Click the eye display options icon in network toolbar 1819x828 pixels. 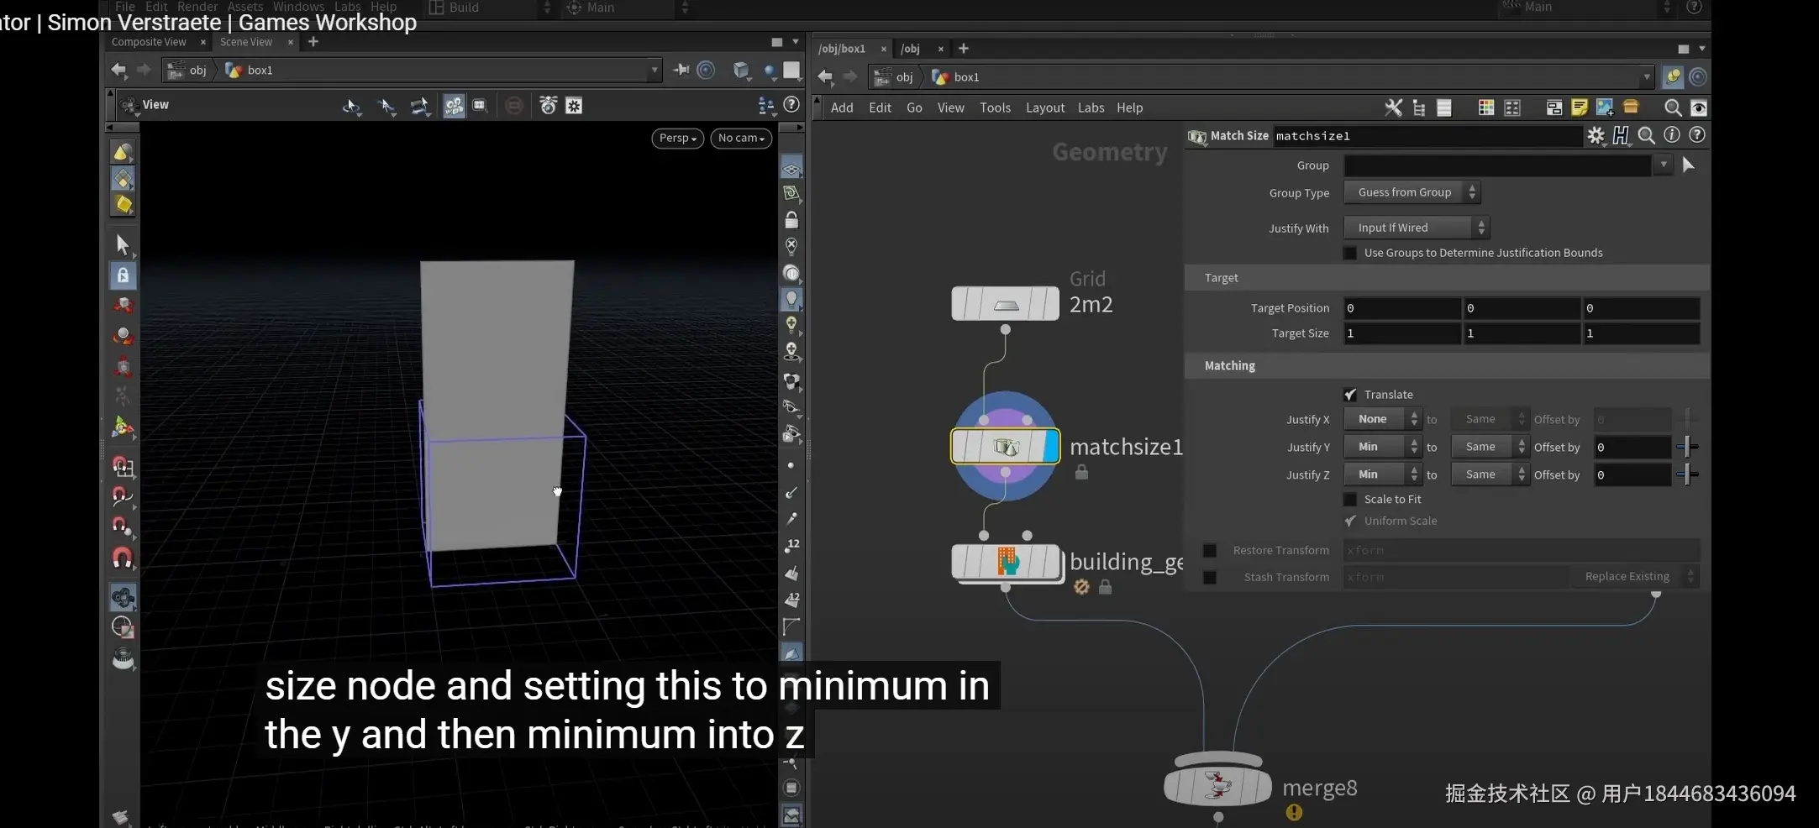coord(1698,107)
